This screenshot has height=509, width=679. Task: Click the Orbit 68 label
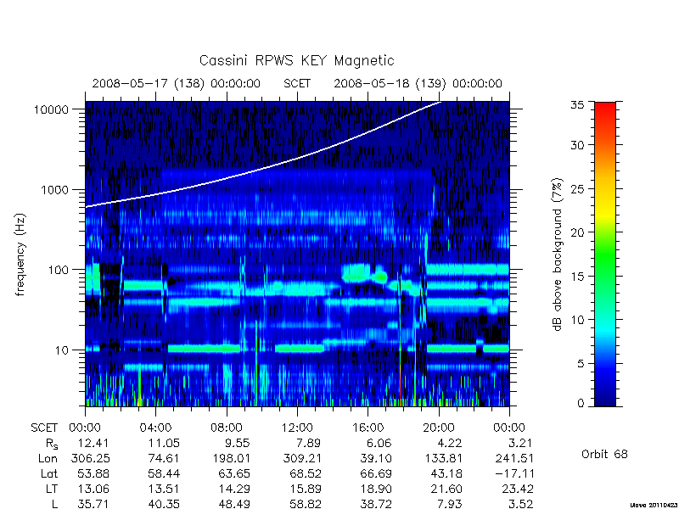(x=604, y=455)
